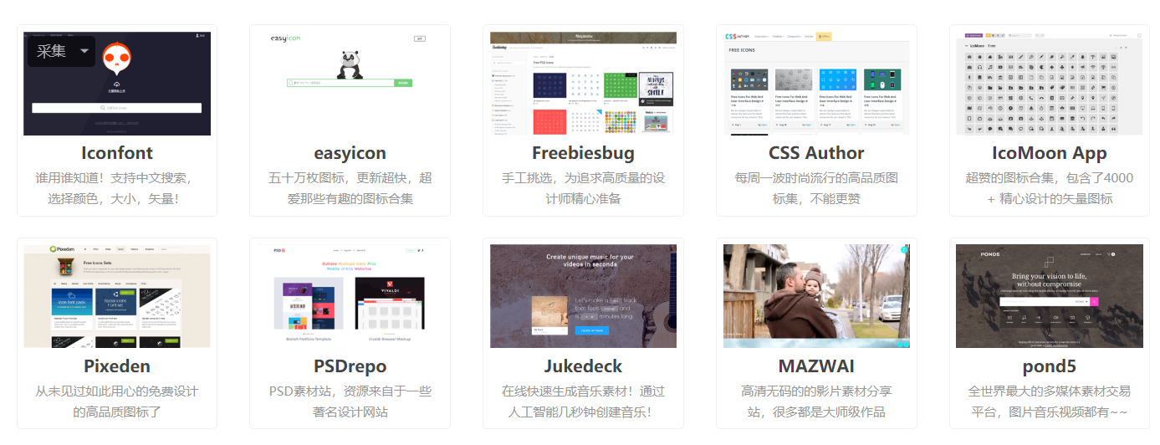The width and height of the screenshot is (1160, 445).
Task: Click description "每周一波时尚流行的高品质图标集"
Action: 816,188
